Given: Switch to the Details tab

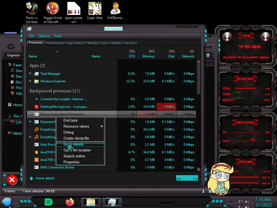Looking at the screenshot, I should 116,43.
